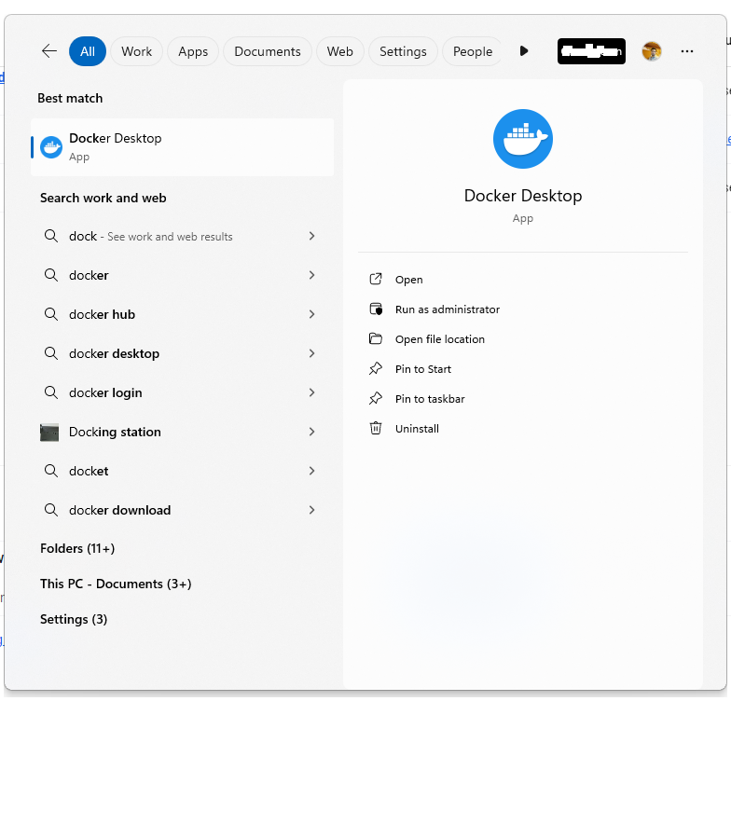The width and height of the screenshot is (731, 825).
Task: Click the trash icon beside Uninstall
Action: pos(375,428)
